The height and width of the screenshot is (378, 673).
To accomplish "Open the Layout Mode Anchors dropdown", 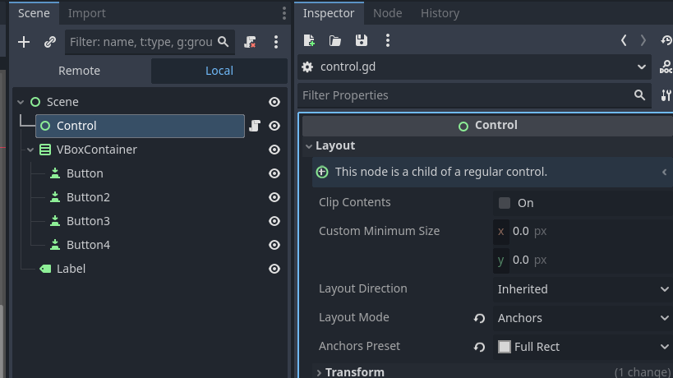I will click(x=583, y=318).
